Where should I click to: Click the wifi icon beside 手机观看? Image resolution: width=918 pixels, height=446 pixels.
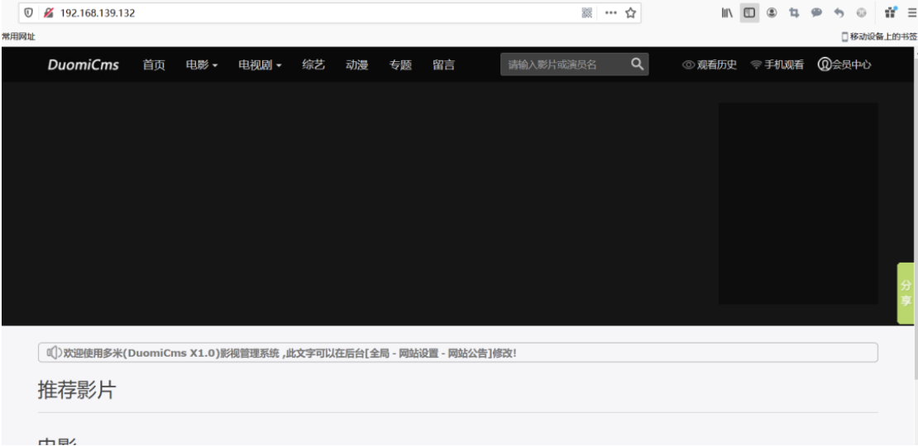[757, 65]
